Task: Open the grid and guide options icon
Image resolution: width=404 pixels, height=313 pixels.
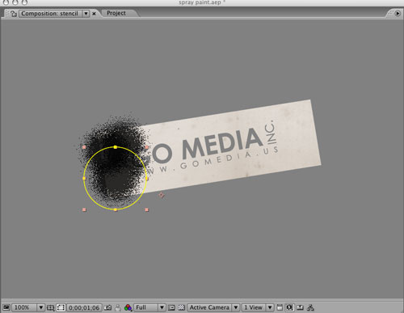Action: (x=50, y=307)
